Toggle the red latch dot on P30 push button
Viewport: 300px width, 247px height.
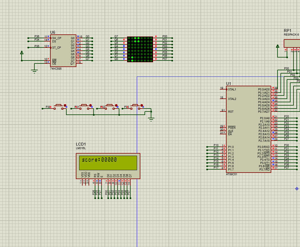(65, 105)
